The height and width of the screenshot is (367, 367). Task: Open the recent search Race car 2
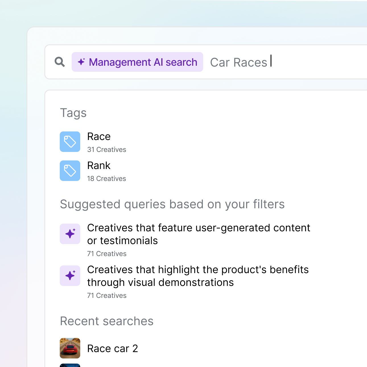[x=113, y=348]
